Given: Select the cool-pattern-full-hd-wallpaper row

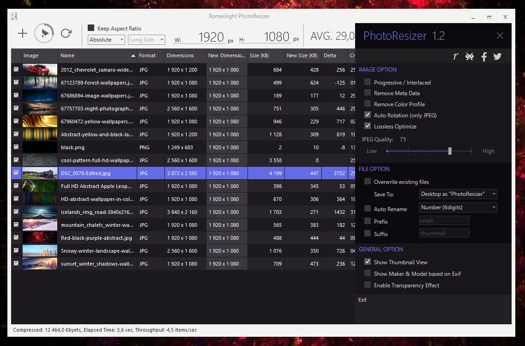Looking at the screenshot, I should pos(183,160).
